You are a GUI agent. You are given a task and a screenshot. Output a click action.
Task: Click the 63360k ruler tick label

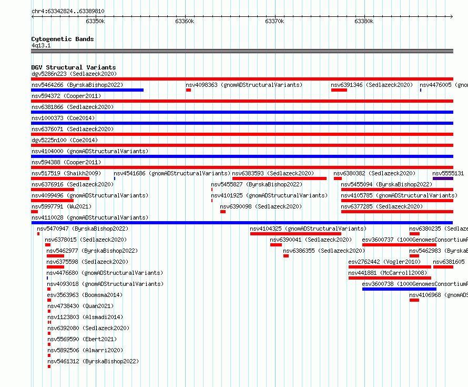pos(185,21)
